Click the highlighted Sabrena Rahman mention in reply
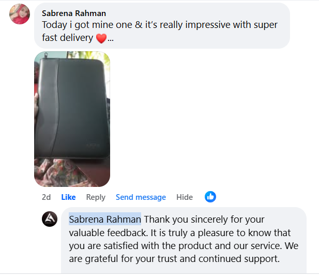Viewport: 319px width, 277px height. point(105,220)
